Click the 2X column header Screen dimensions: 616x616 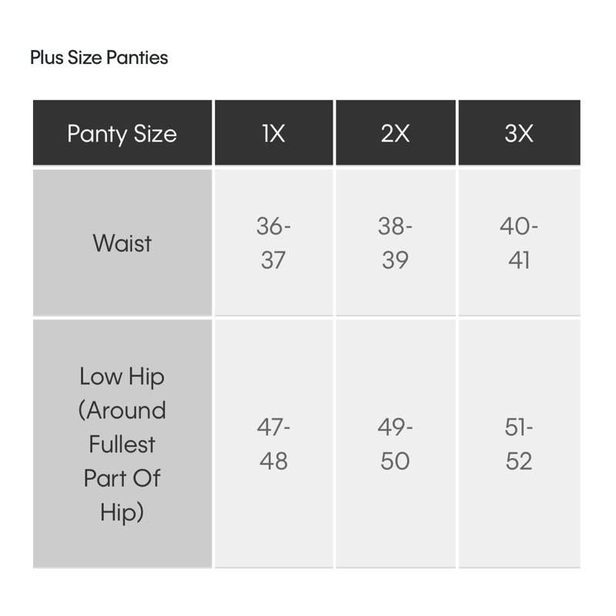click(x=396, y=132)
